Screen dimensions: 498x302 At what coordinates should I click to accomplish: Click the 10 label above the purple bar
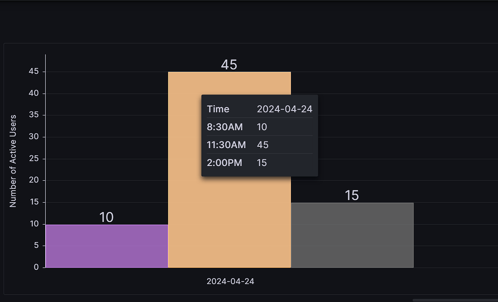107,218
